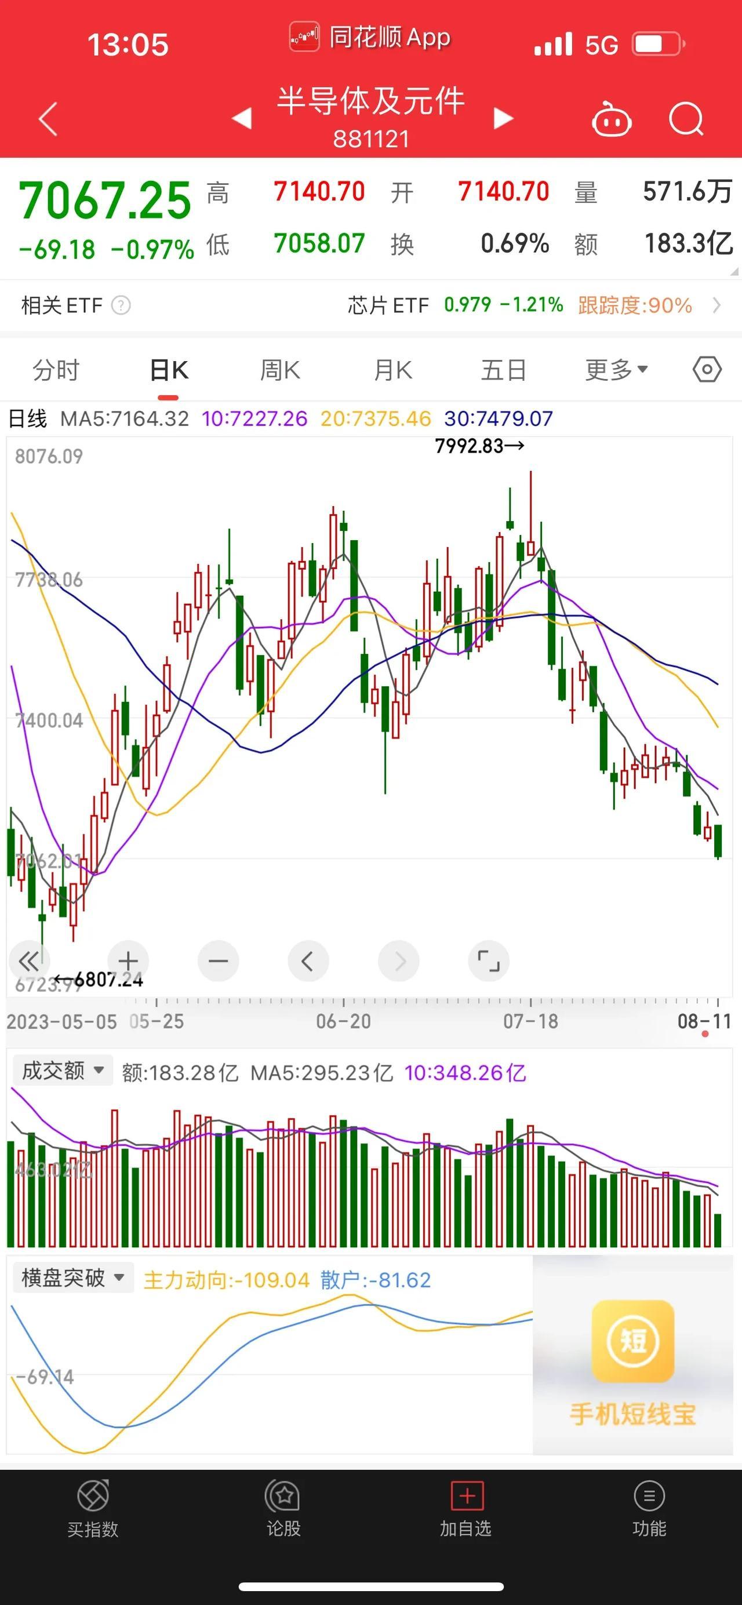This screenshot has width=742, height=1605.
Task: Tap the 183.3亿 turnover amount
Action: pyautogui.click(x=689, y=243)
